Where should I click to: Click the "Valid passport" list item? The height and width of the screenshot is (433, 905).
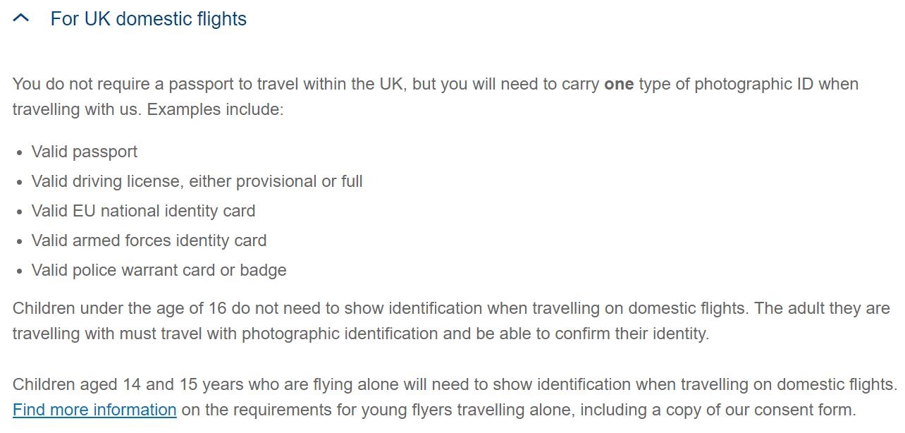tap(85, 152)
